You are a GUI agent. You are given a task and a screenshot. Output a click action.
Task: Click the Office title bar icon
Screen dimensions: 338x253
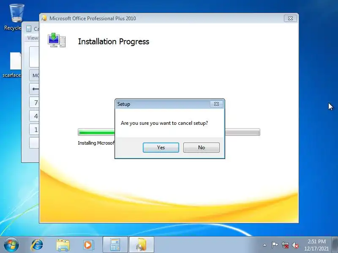coord(44,18)
